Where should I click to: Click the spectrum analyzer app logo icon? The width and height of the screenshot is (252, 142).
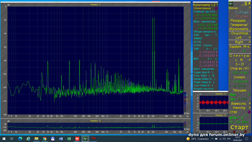click(x=231, y=3)
